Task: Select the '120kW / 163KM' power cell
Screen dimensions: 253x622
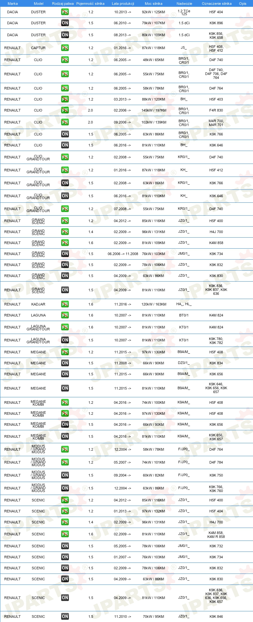Action: pyautogui.click(x=154, y=304)
